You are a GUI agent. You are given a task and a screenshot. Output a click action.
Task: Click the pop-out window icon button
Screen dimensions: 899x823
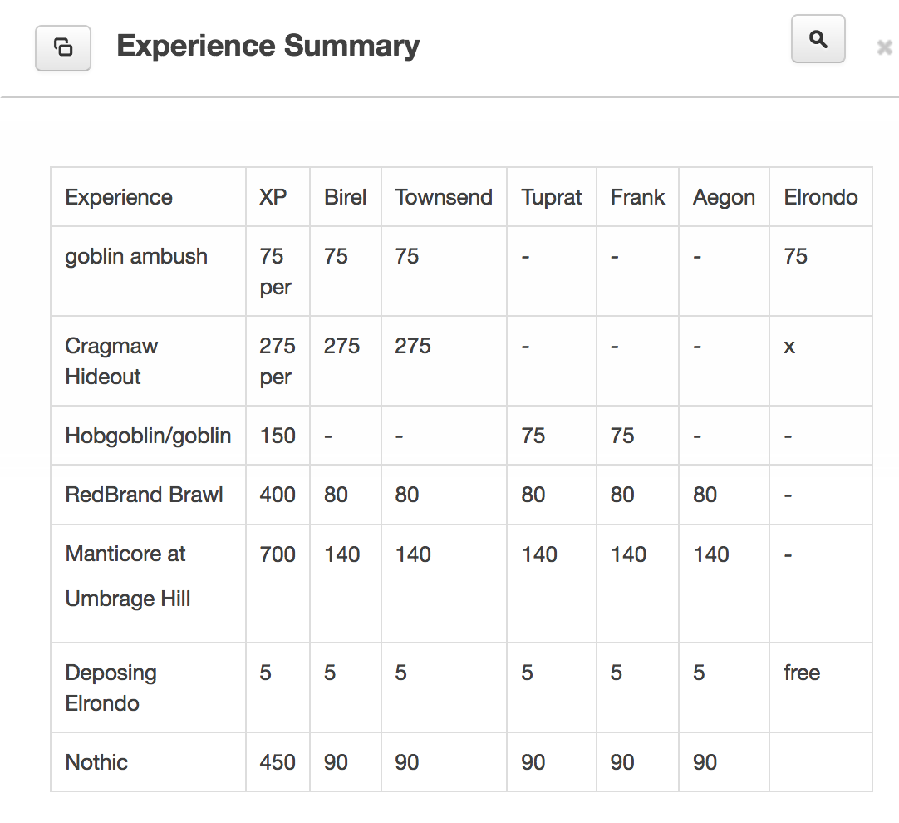63,47
